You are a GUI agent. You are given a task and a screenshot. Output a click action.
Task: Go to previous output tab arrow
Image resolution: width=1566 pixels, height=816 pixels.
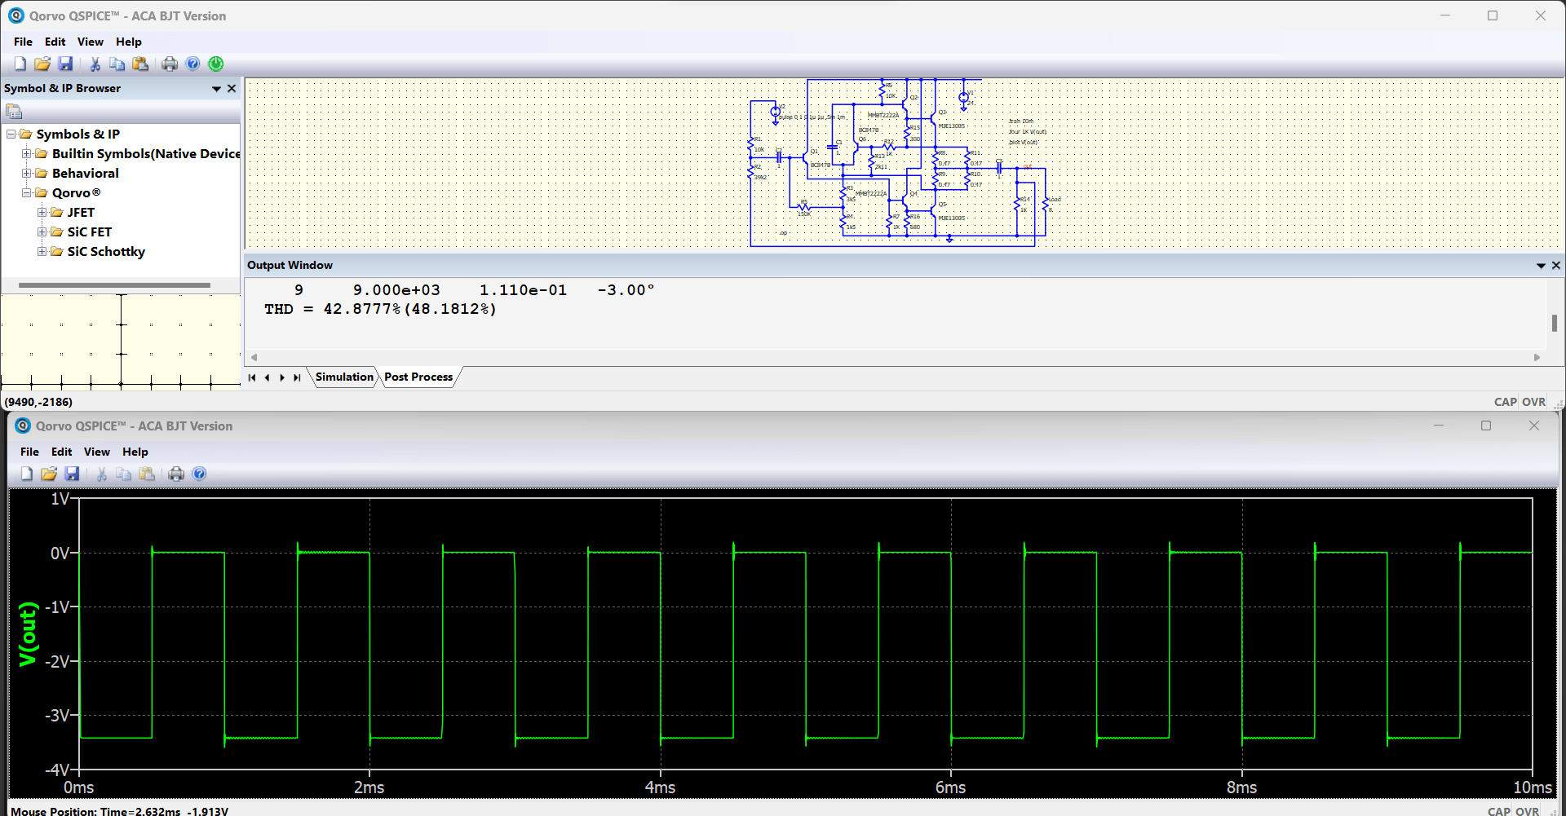[268, 377]
